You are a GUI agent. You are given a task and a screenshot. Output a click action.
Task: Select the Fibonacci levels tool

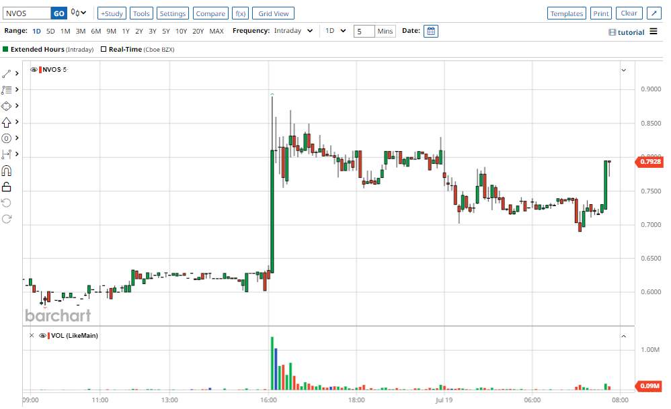pos(7,90)
